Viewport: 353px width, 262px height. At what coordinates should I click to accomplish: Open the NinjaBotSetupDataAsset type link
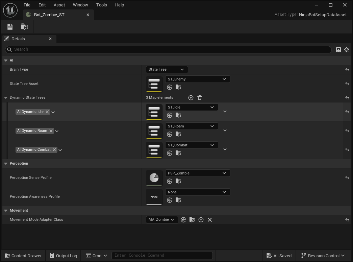(323, 15)
